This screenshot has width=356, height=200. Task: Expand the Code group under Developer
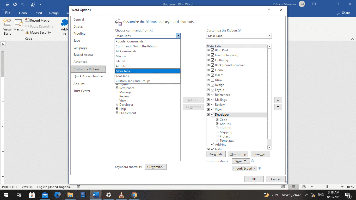(217, 120)
